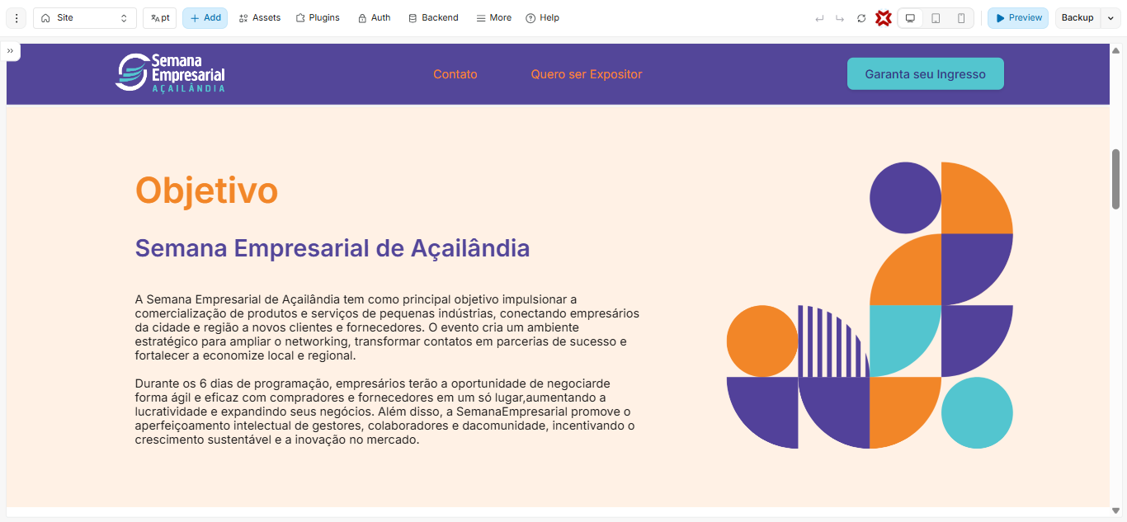
Task: Open the three-dot options menu
Action: (17, 18)
